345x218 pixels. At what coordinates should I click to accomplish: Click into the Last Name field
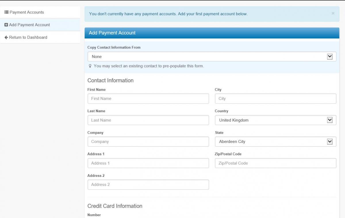click(x=148, y=120)
